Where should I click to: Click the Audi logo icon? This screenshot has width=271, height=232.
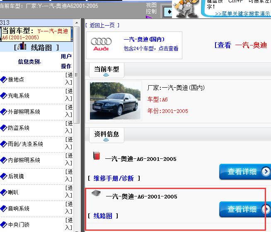[101, 44]
